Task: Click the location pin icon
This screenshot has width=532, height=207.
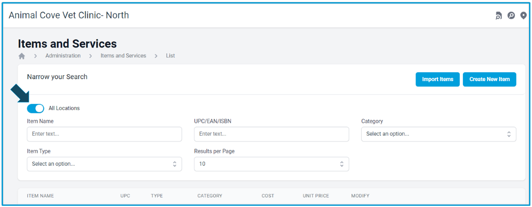Action: tap(523, 16)
